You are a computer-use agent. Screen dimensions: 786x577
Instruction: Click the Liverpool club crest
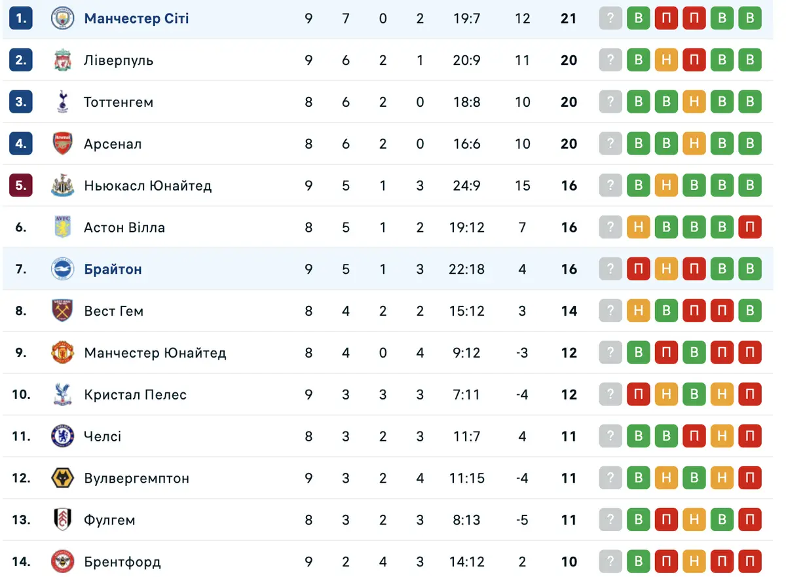pyautogui.click(x=63, y=60)
